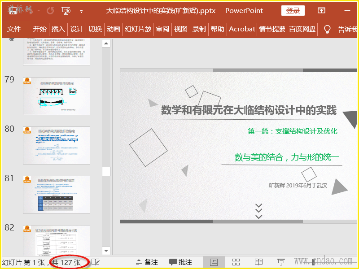Select slide 80 thumbnail

(57, 145)
